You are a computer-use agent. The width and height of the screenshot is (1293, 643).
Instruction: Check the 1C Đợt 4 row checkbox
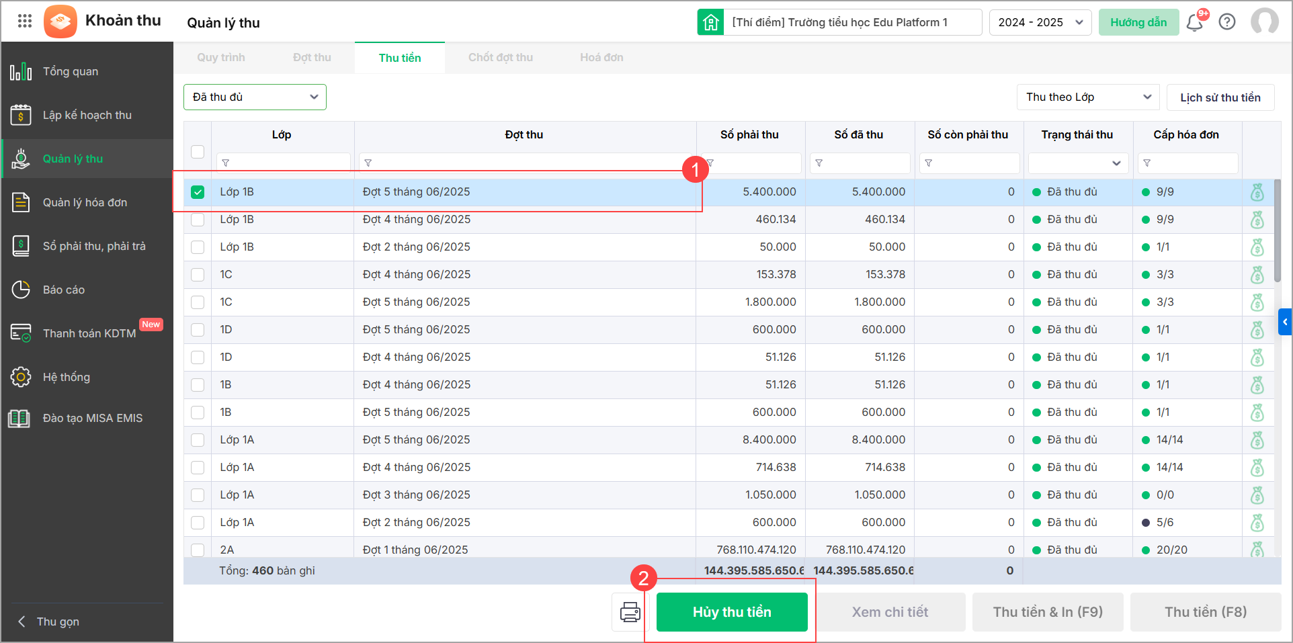click(x=198, y=275)
